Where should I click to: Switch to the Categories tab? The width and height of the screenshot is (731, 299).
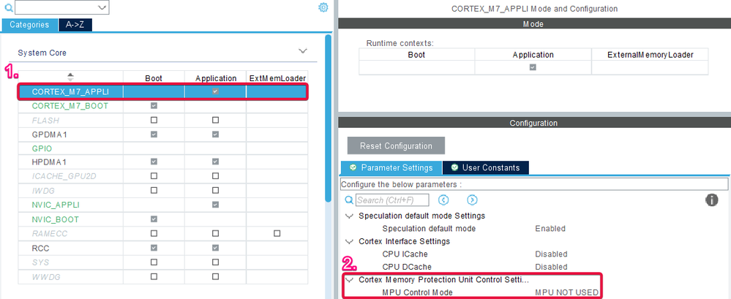29,25
